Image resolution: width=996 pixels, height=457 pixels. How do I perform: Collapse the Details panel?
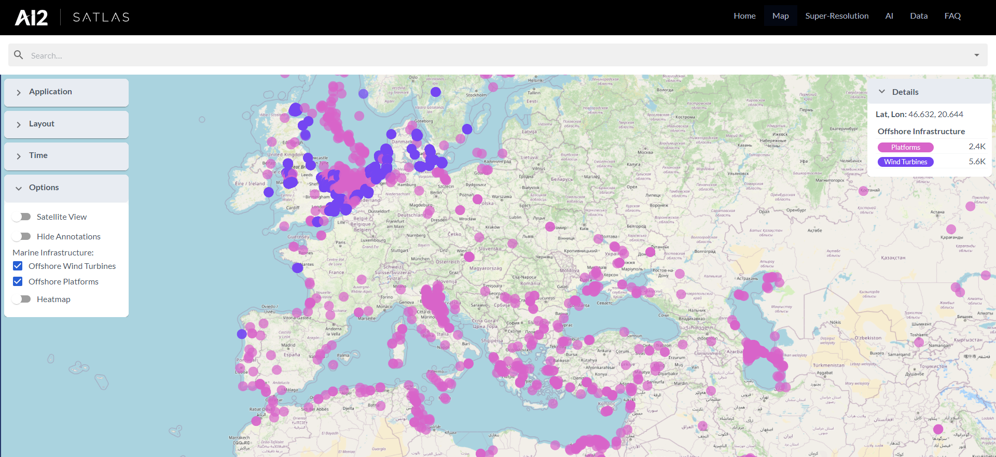click(x=882, y=92)
